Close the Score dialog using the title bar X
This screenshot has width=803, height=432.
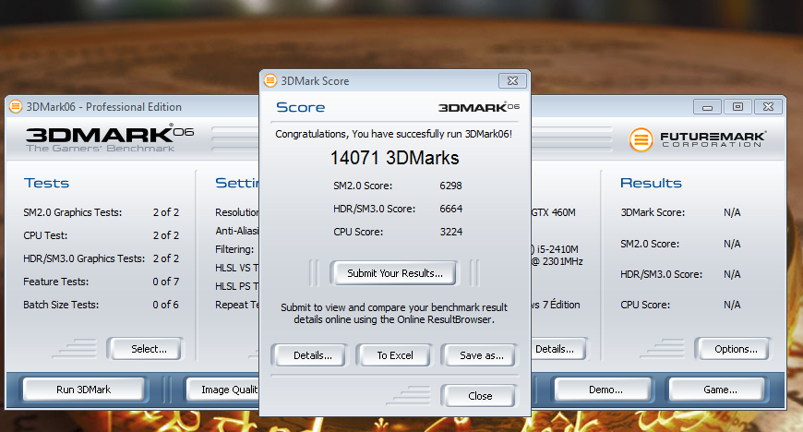pyautogui.click(x=512, y=80)
